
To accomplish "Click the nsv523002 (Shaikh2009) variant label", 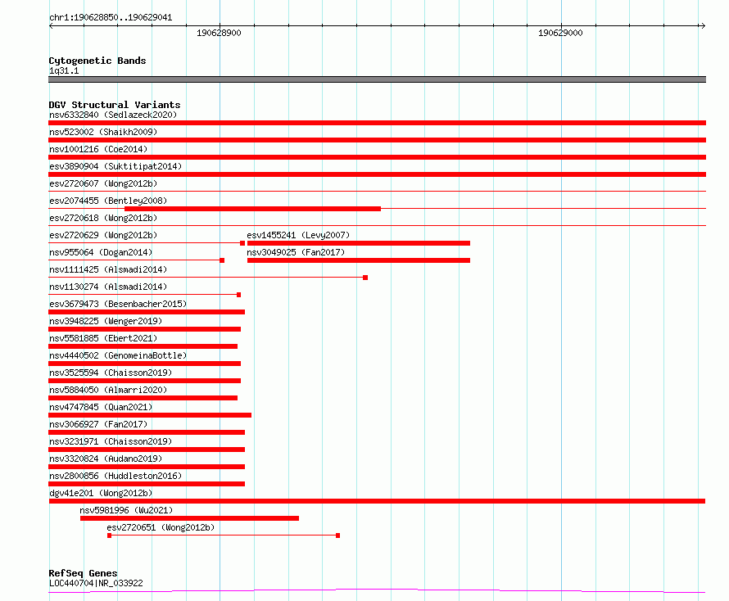I will point(103,132).
